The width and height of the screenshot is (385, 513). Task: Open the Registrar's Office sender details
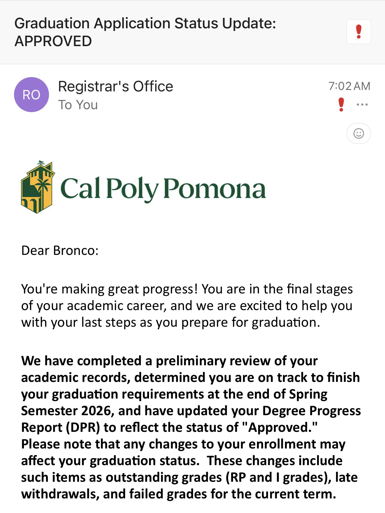coord(116,86)
